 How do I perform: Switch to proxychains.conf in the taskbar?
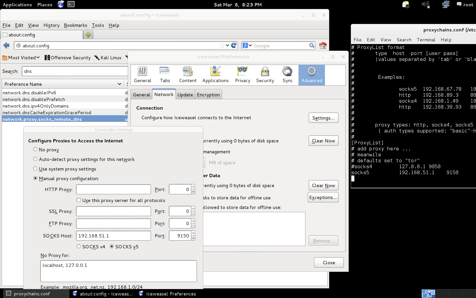pyautogui.click(x=36, y=294)
